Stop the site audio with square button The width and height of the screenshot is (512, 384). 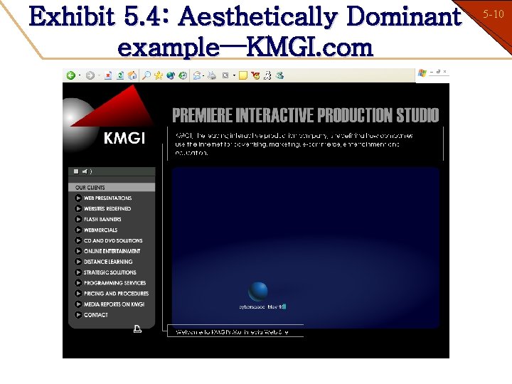coord(76,171)
